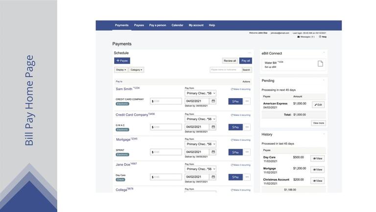Open the Messages envelope icon
This screenshot has width=376, height=212.
click(x=299, y=37)
